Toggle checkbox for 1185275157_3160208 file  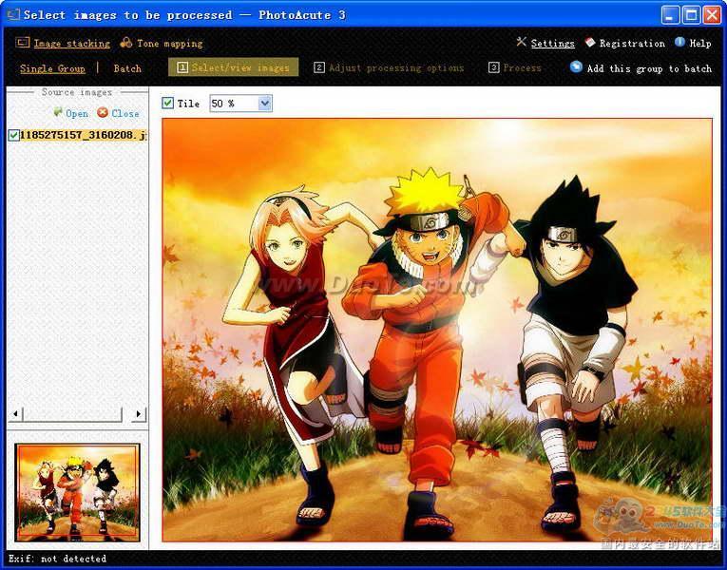pyautogui.click(x=14, y=135)
